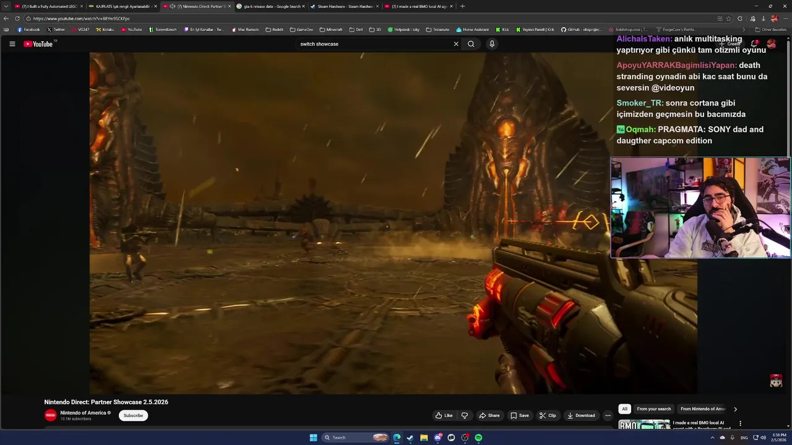Open the Home Assistant bookmark
The image size is (792, 445).
tap(473, 30)
